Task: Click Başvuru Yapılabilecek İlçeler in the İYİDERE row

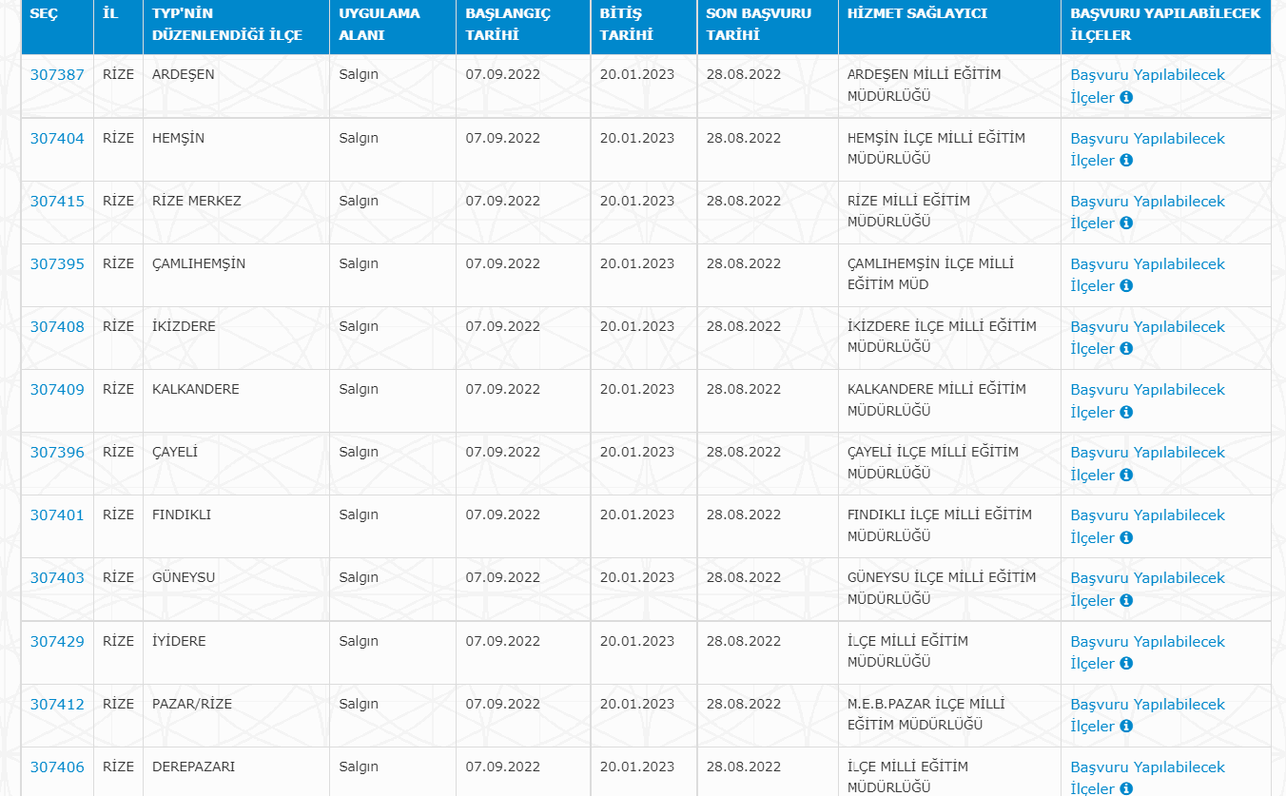Action: pyautogui.click(x=1147, y=642)
